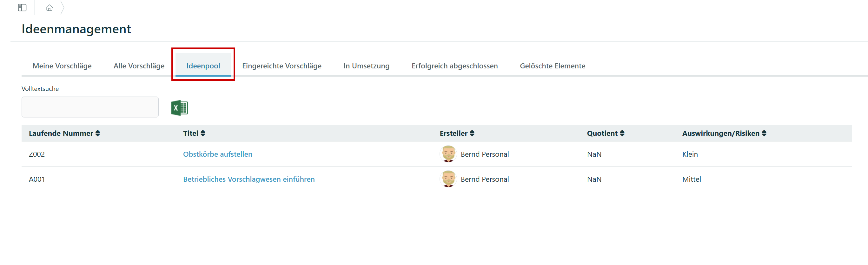
Task: Click NaN quotient in Betriebliches Vorschlagwesen row
Action: [x=594, y=179]
